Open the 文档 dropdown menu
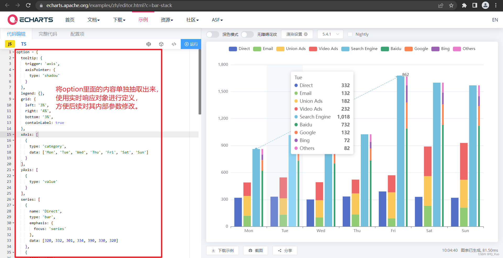 [94, 20]
